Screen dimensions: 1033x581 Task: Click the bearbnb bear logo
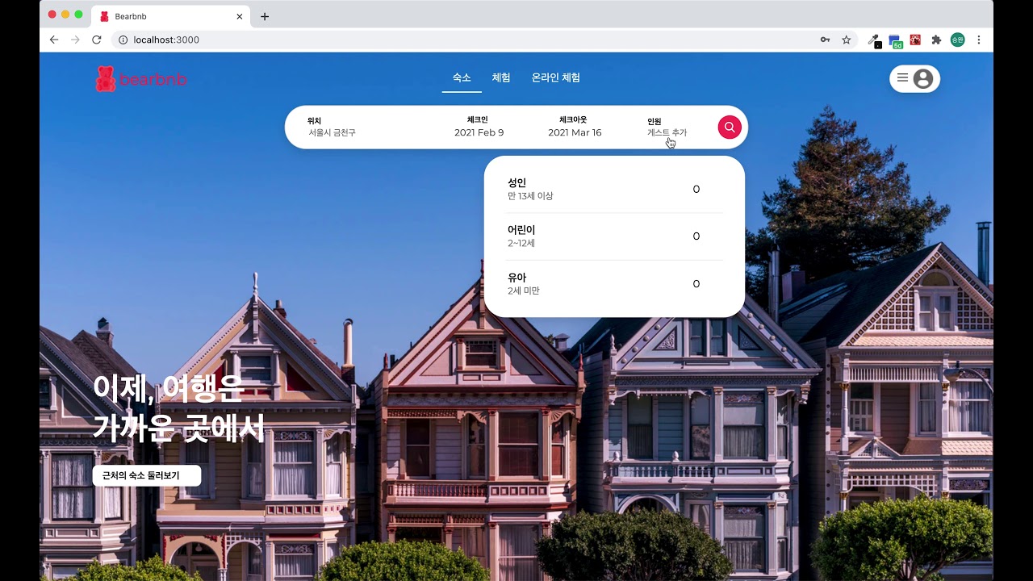[106, 79]
